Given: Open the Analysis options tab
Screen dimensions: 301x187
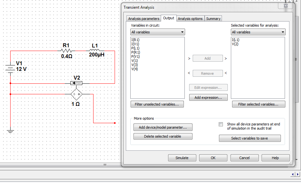Looking at the screenshot, I should click(x=190, y=19).
